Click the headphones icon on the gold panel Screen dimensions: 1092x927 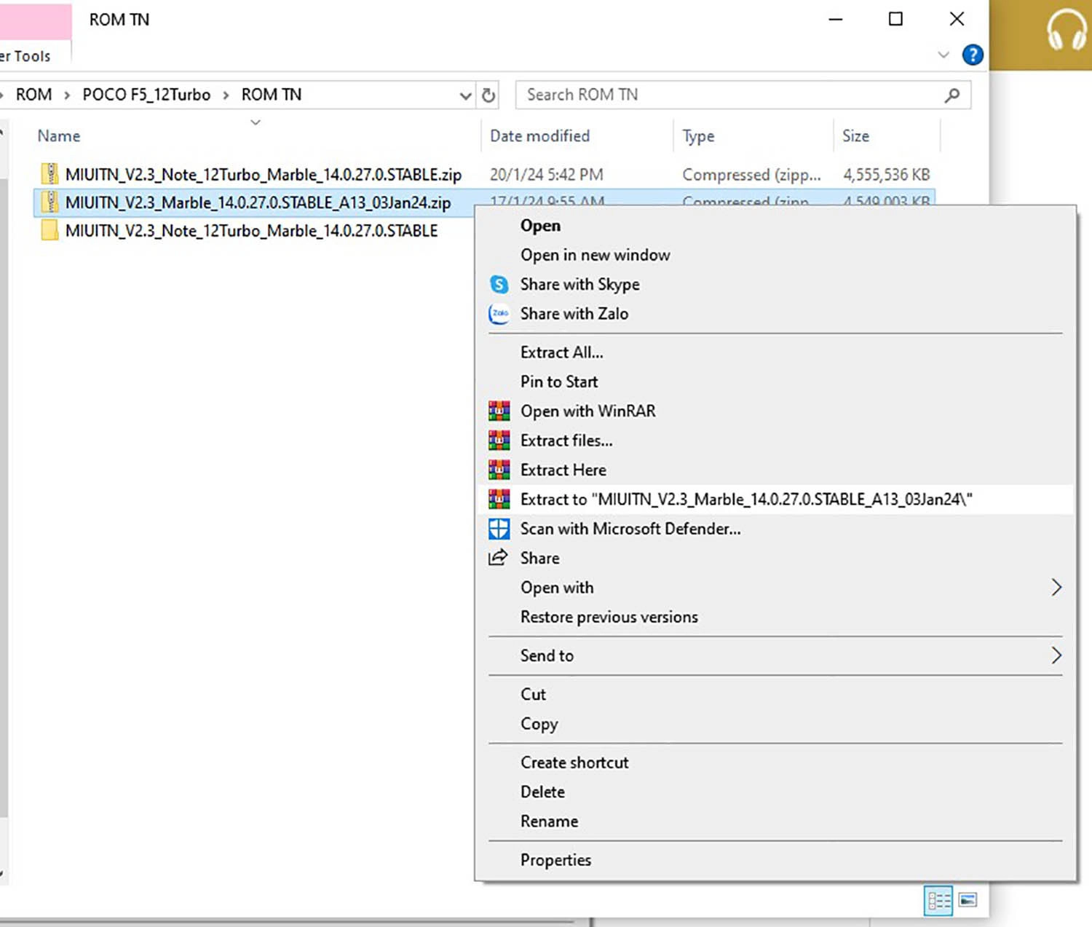[x=1066, y=31]
